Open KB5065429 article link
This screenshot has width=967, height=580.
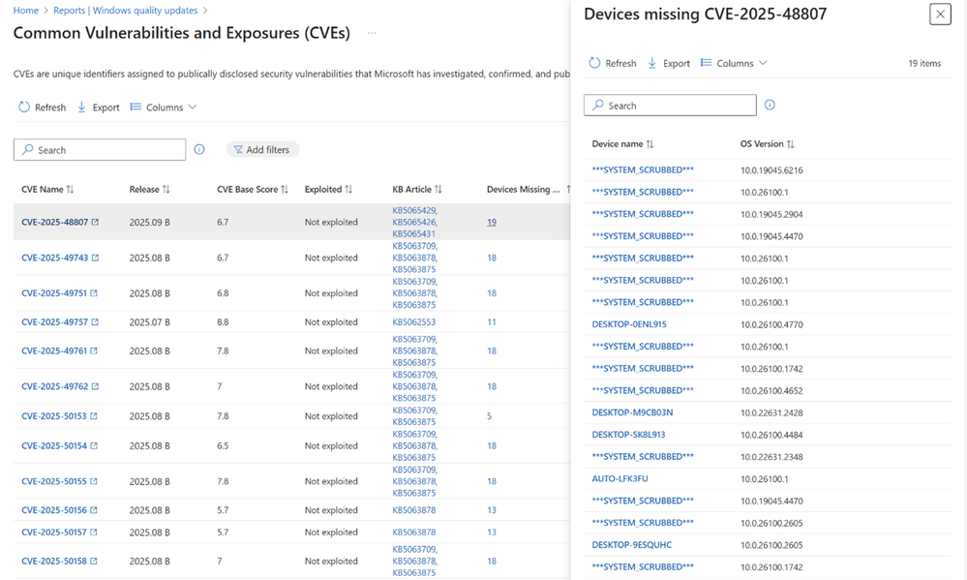(x=415, y=210)
